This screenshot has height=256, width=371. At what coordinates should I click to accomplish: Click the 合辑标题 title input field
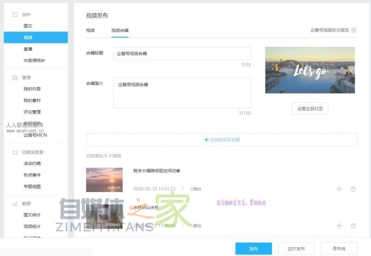(x=181, y=53)
